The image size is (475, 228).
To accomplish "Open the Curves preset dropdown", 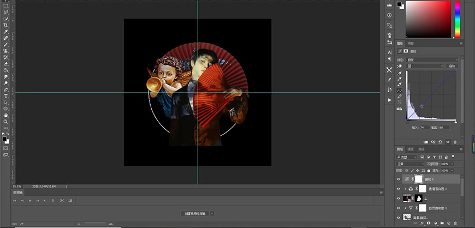I will tap(432, 59).
